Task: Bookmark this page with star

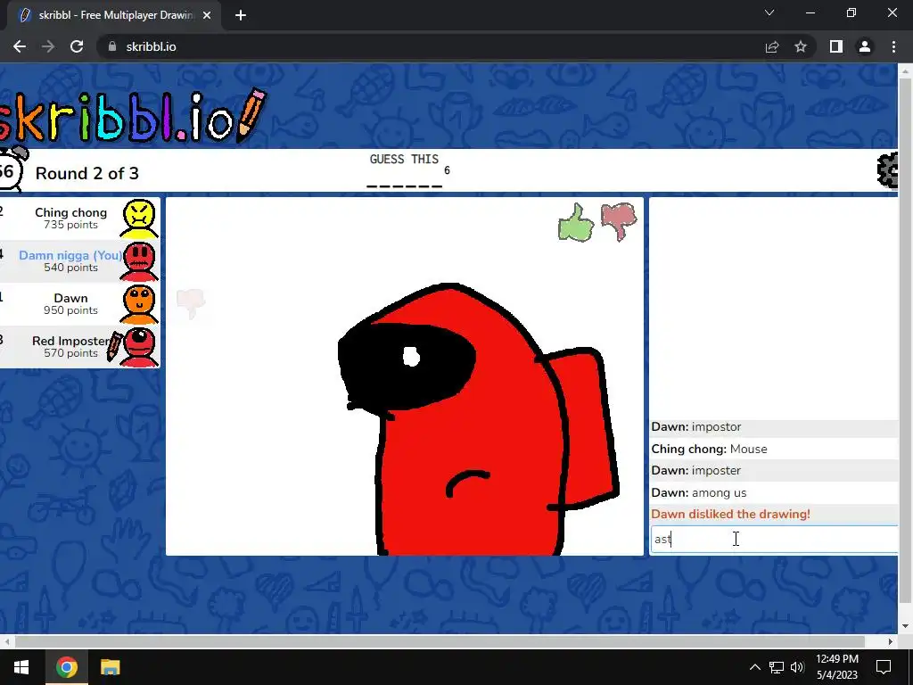Action: tap(801, 46)
